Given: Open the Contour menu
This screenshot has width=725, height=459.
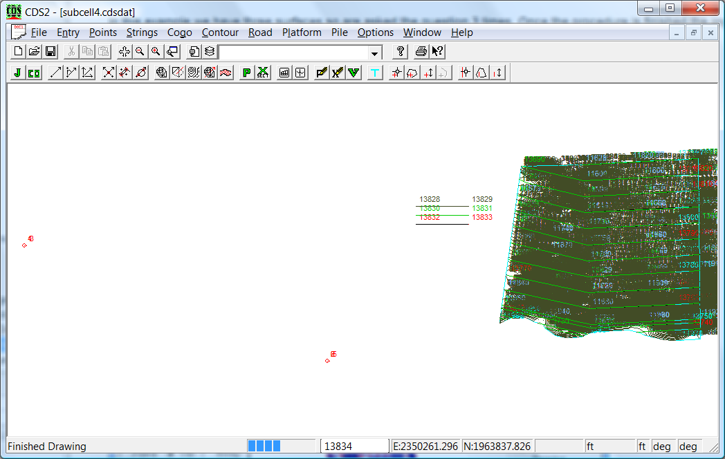Looking at the screenshot, I should pyautogui.click(x=220, y=32).
